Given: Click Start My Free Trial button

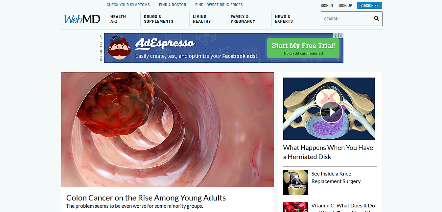Looking at the screenshot, I should point(303,48).
